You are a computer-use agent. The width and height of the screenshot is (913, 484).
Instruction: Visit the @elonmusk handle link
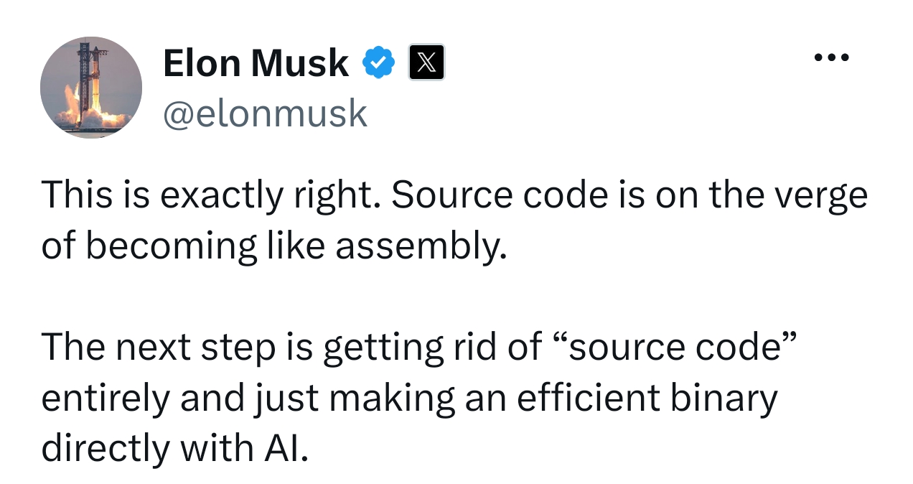click(266, 113)
